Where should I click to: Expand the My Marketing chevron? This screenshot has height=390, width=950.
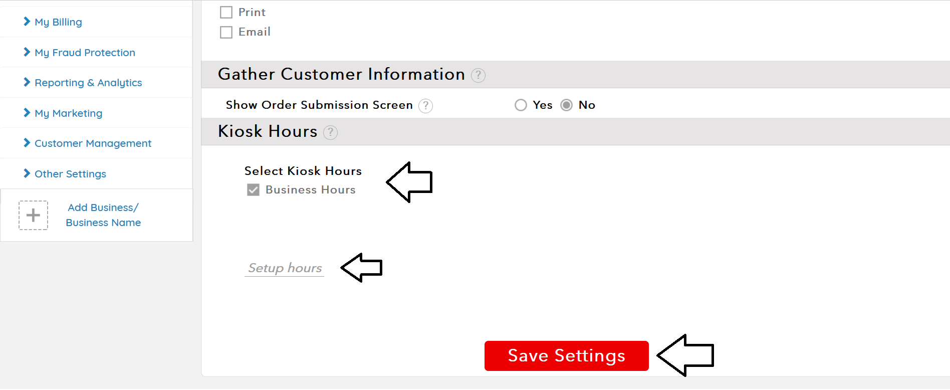27,113
